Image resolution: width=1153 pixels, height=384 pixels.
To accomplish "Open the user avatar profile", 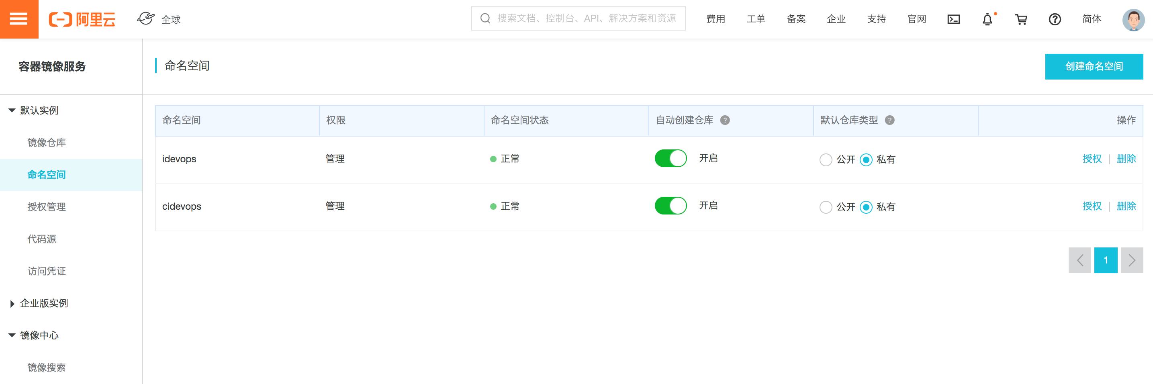I will coord(1133,20).
